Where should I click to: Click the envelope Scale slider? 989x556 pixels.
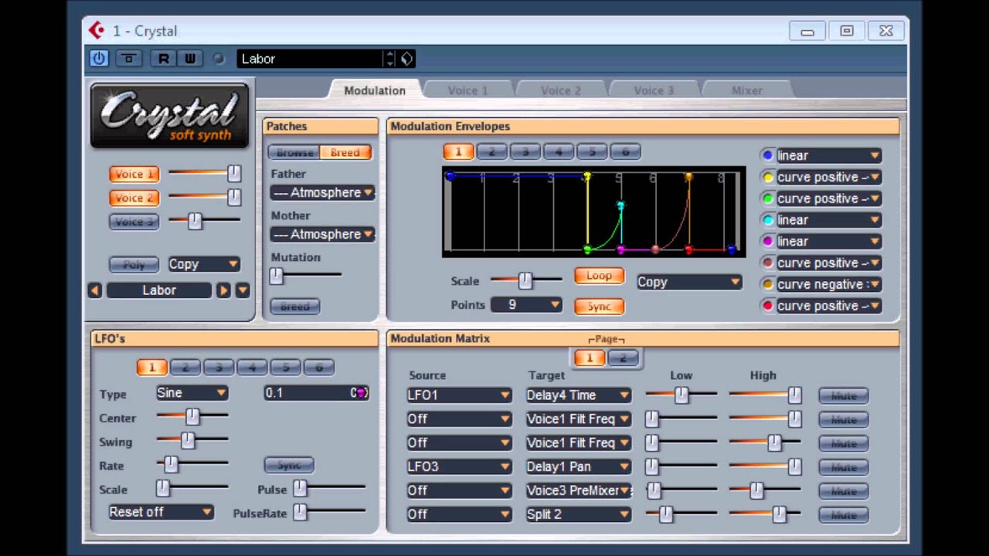(525, 280)
